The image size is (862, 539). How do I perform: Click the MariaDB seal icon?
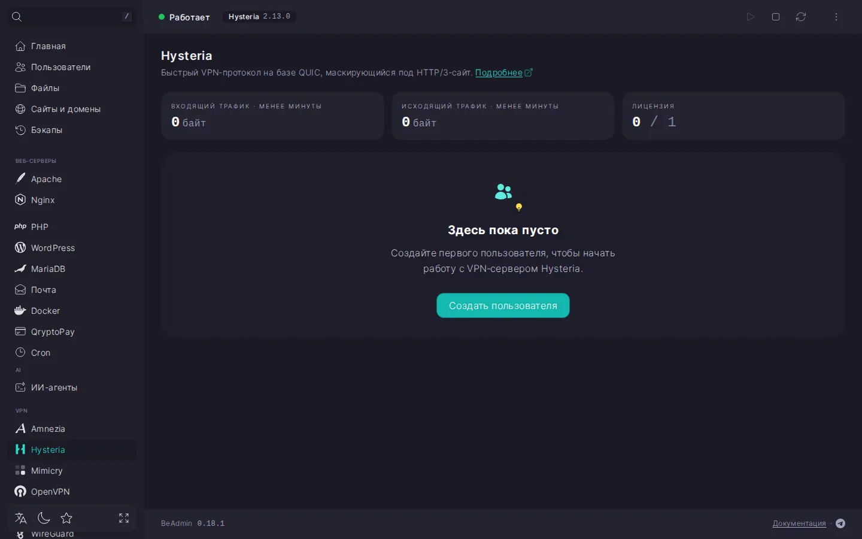[x=20, y=268]
